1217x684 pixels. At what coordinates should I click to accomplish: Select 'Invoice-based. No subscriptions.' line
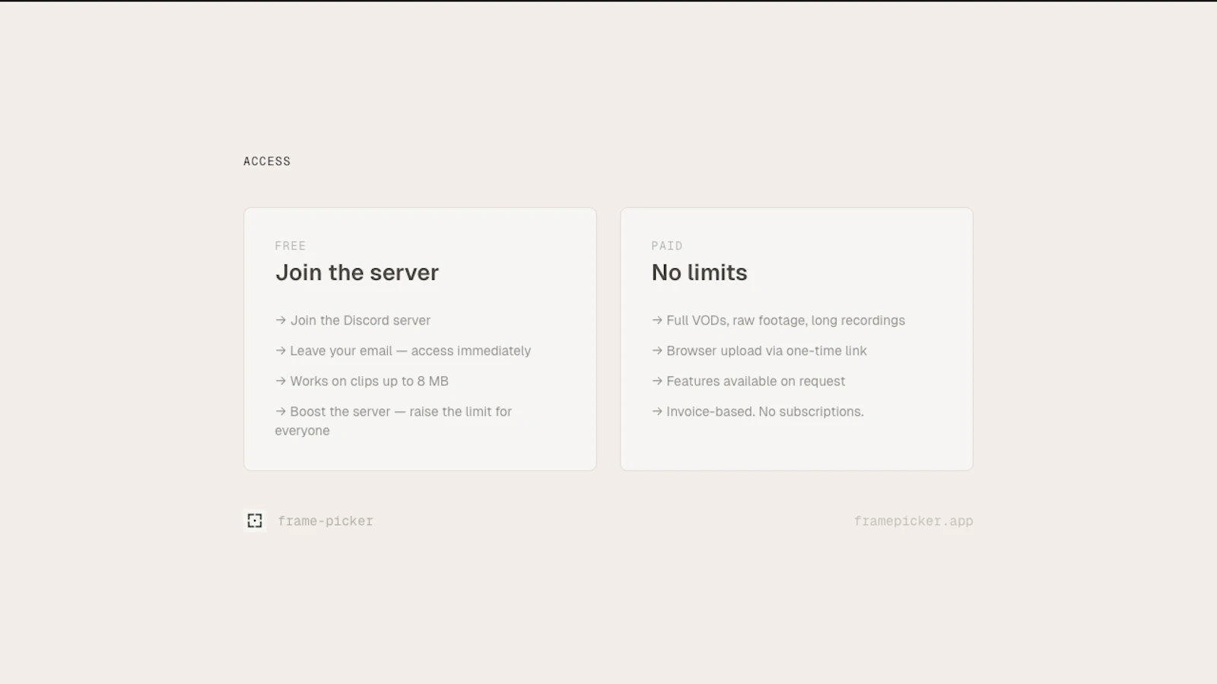tap(758, 412)
